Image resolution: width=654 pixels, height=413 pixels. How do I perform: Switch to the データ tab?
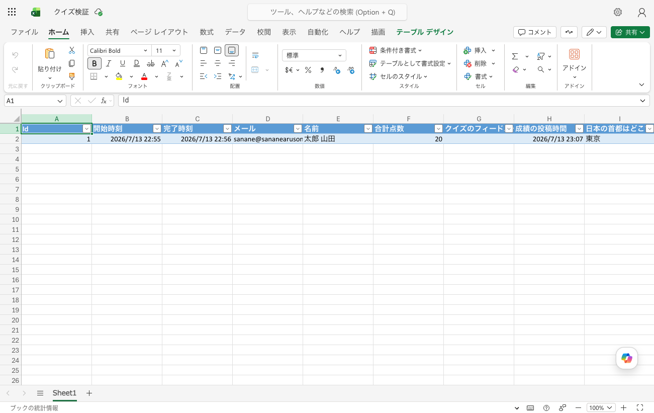click(235, 32)
